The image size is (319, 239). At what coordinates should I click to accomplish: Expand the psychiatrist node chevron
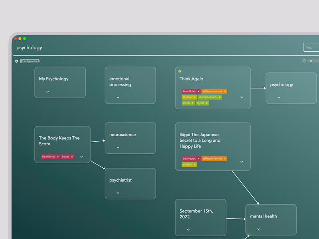(x=118, y=193)
